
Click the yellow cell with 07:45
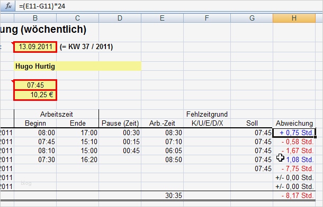click(35, 85)
